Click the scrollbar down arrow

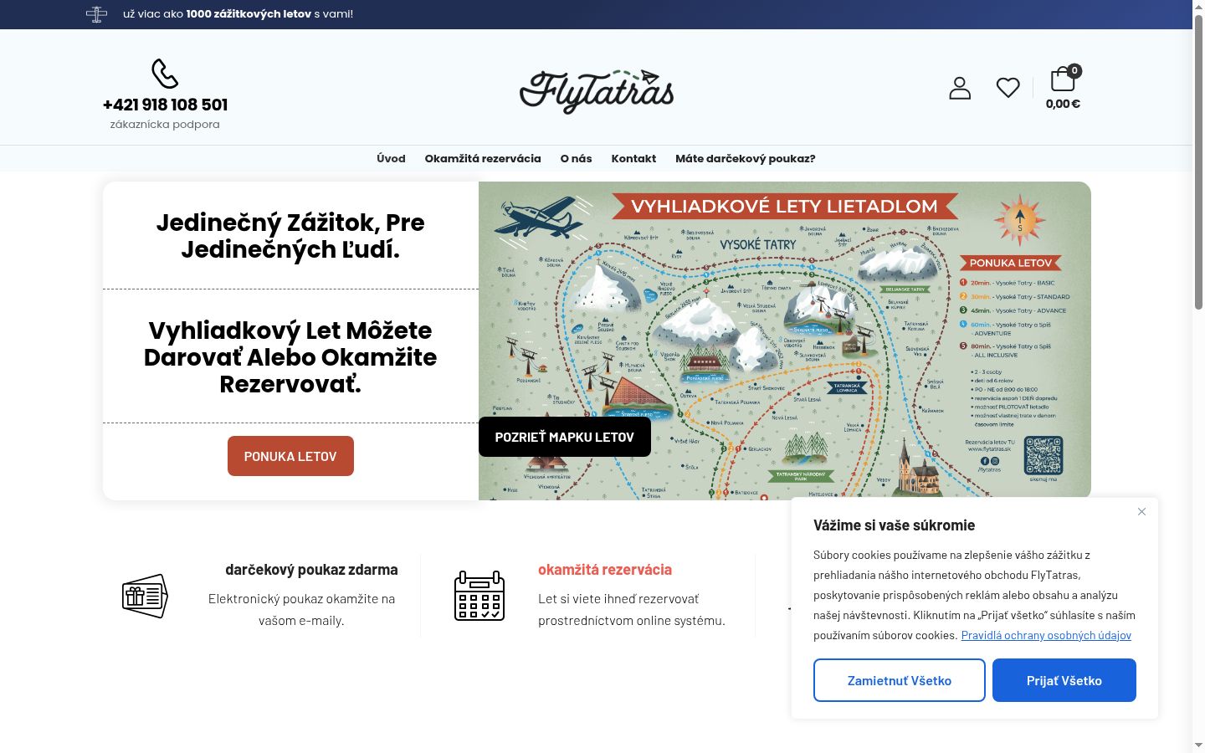tap(1198, 745)
